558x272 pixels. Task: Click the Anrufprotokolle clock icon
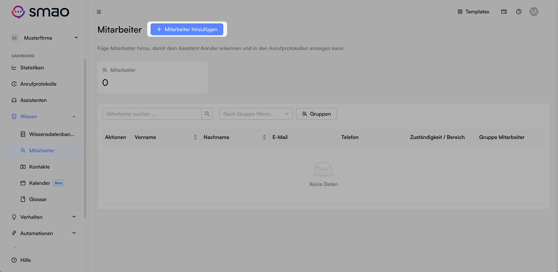(14, 84)
